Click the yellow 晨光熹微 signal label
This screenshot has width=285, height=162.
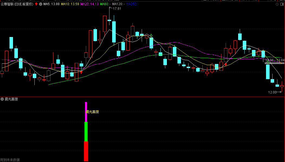pyautogui.click(x=92, y=112)
